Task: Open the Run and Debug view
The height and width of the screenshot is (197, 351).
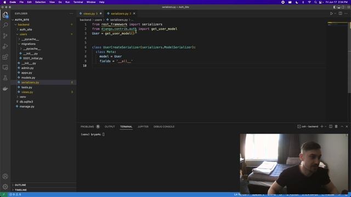Action: (5, 46)
